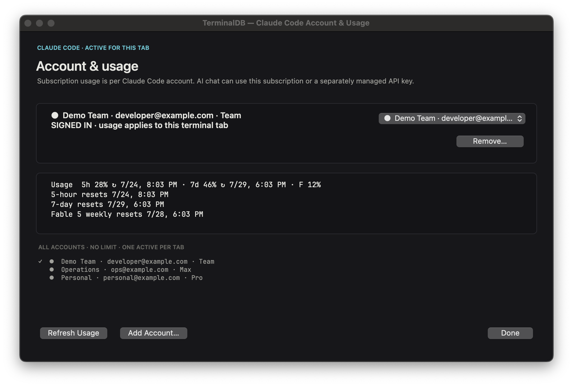Click the Remove... button
The image size is (573, 386).
pos(490,141)
